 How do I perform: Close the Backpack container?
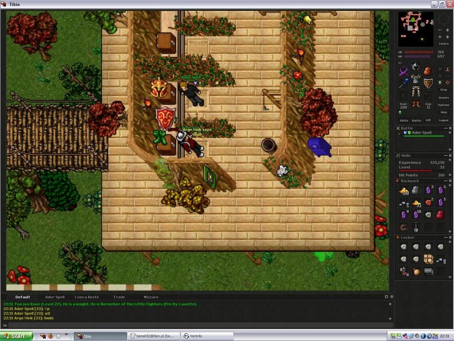pyautogui.click(x=450, y=181)
